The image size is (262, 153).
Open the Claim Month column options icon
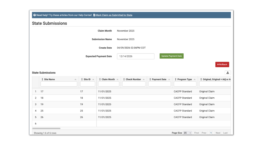[x=100, y=79]
